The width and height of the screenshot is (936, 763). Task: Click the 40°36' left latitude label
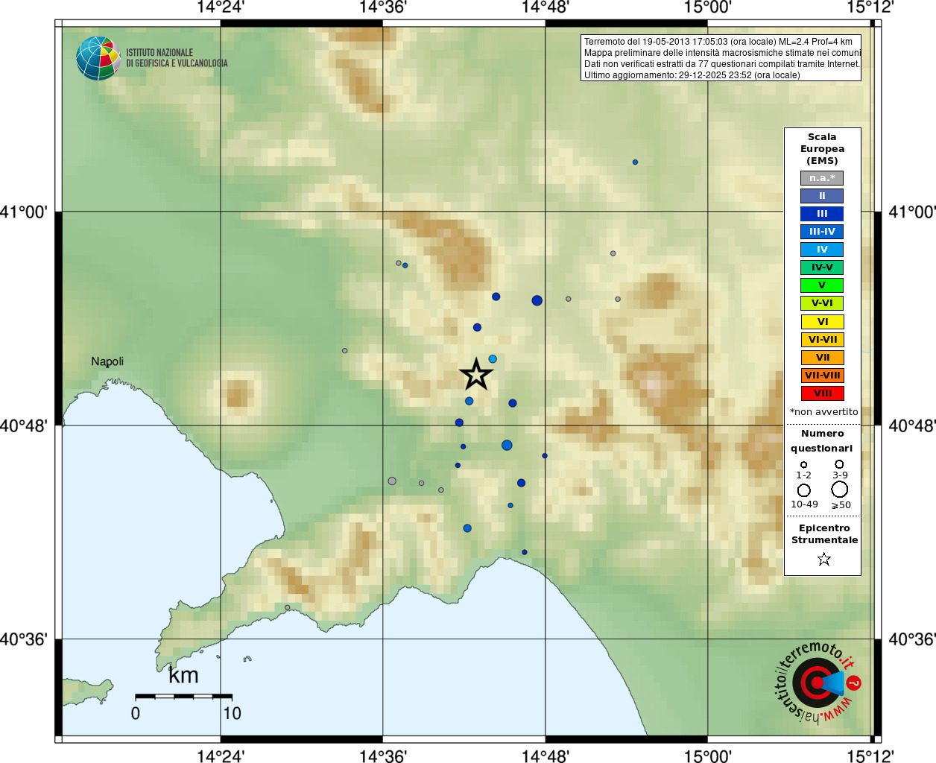(x=24, y=639)
